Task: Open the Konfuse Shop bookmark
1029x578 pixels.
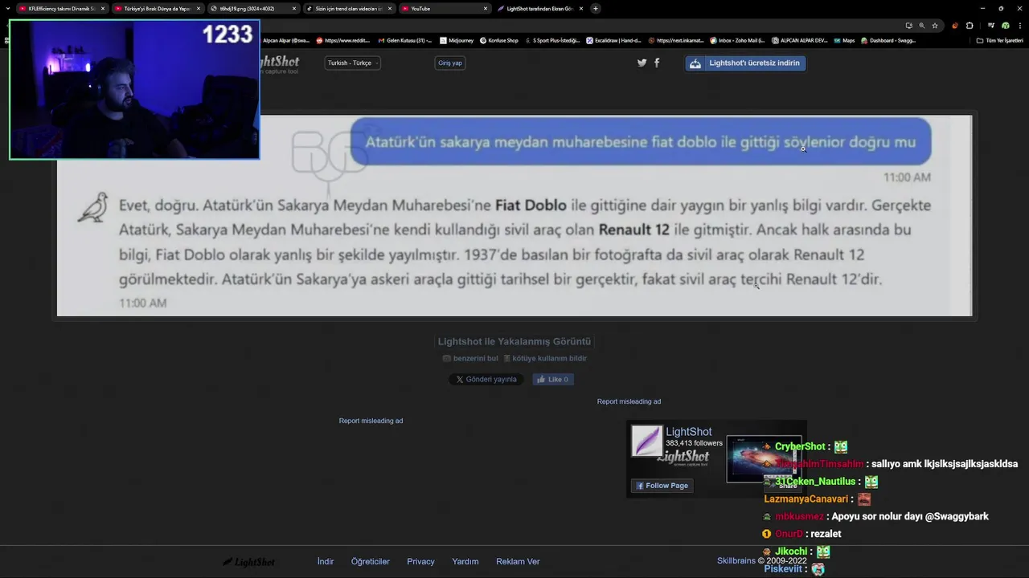Action: (x=499, y=40)
